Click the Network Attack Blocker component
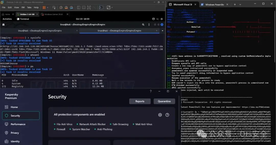This screenshot has height=145, width=276. click(91, 124)
